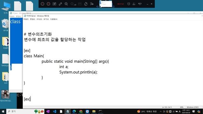Switch to Notepad in the taskbar

(x=68, y=111)
